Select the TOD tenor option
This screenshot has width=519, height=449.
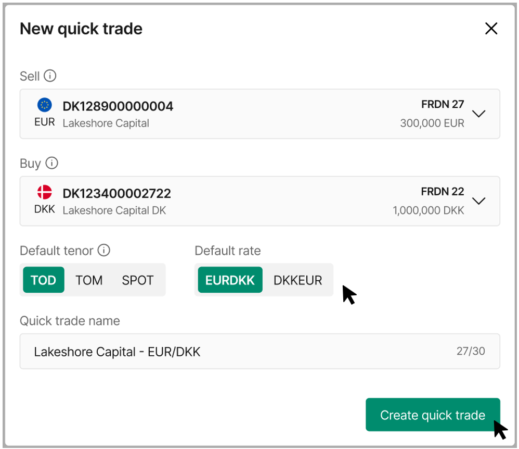coord(43,280)
